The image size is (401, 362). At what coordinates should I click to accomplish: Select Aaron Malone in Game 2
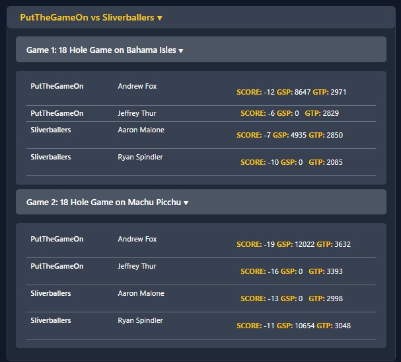tap(141, 293)
